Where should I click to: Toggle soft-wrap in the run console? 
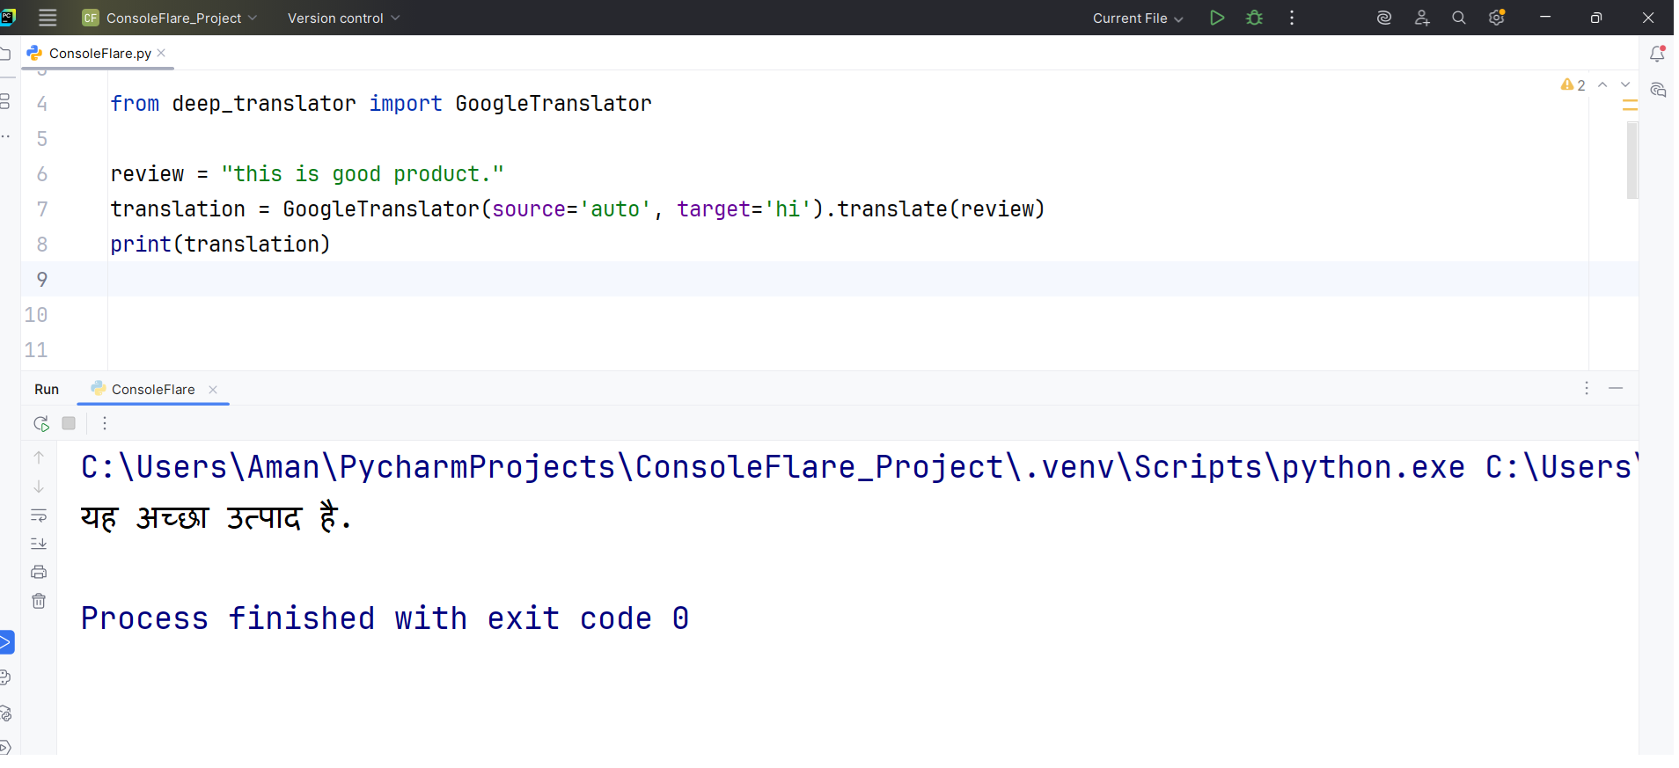[x=39, y=516]
